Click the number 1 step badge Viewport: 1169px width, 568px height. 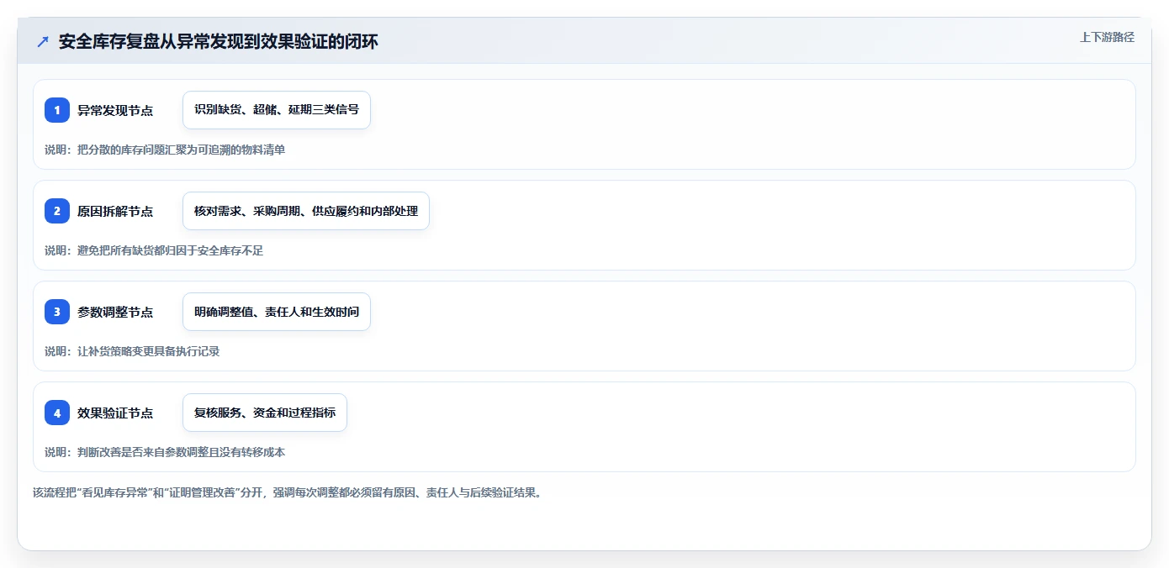click(57, 110)
